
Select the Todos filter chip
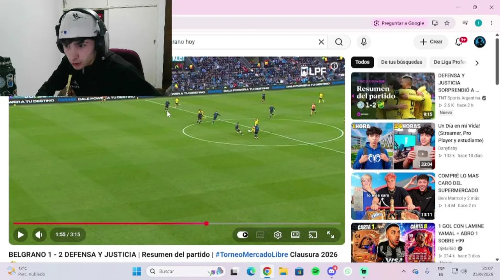click(362, 62)
